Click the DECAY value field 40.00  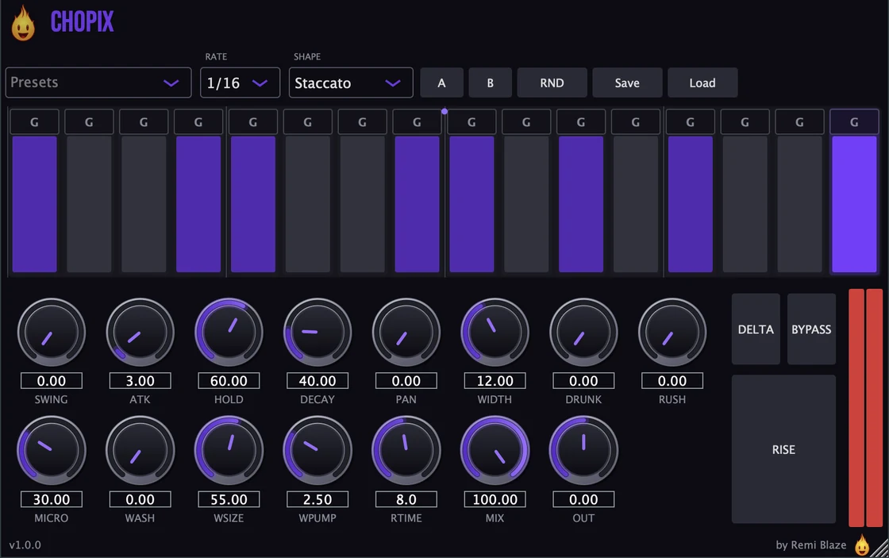click(317, 380)
